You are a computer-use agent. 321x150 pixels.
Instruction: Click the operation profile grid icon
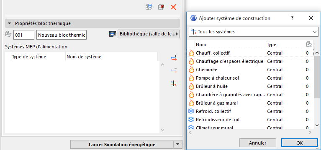[x=113, y=34]
